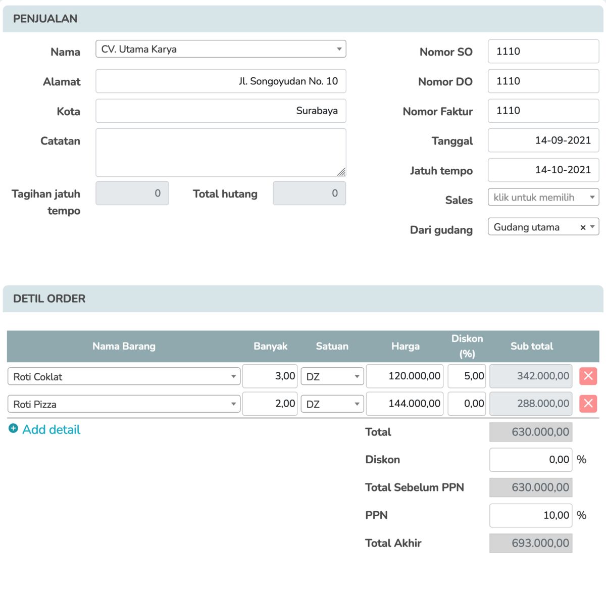Open Satuan dropdown for Roti Pizza
The width and height of the screenshot is (606, 589).
pos(332,404)
